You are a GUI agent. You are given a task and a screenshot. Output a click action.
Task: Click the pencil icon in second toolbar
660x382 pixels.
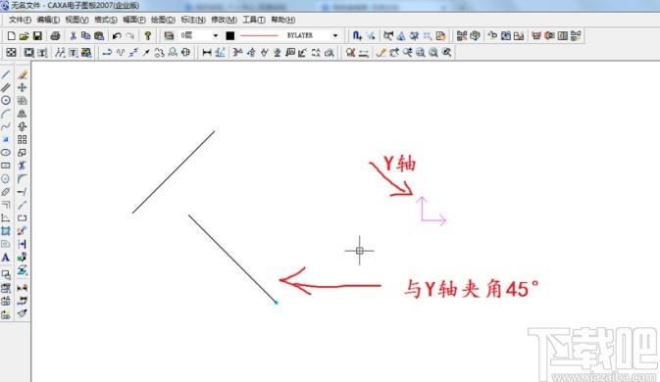(381, 53)
